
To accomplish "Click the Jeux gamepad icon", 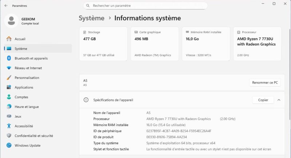I will [9, 116].
